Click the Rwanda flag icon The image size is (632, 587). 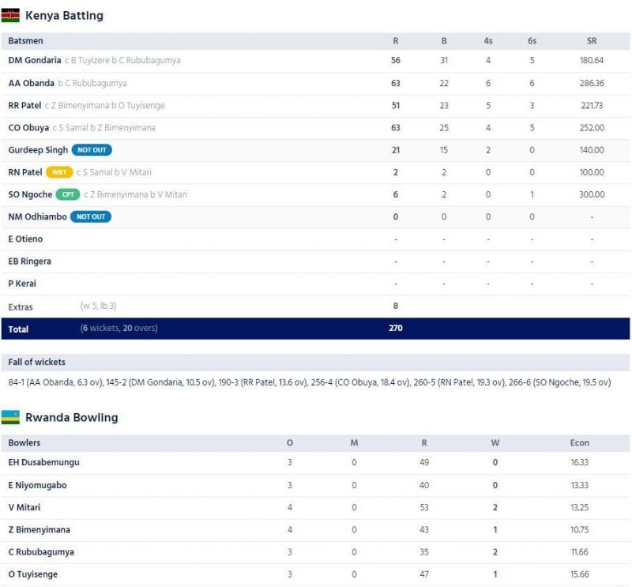10,418
